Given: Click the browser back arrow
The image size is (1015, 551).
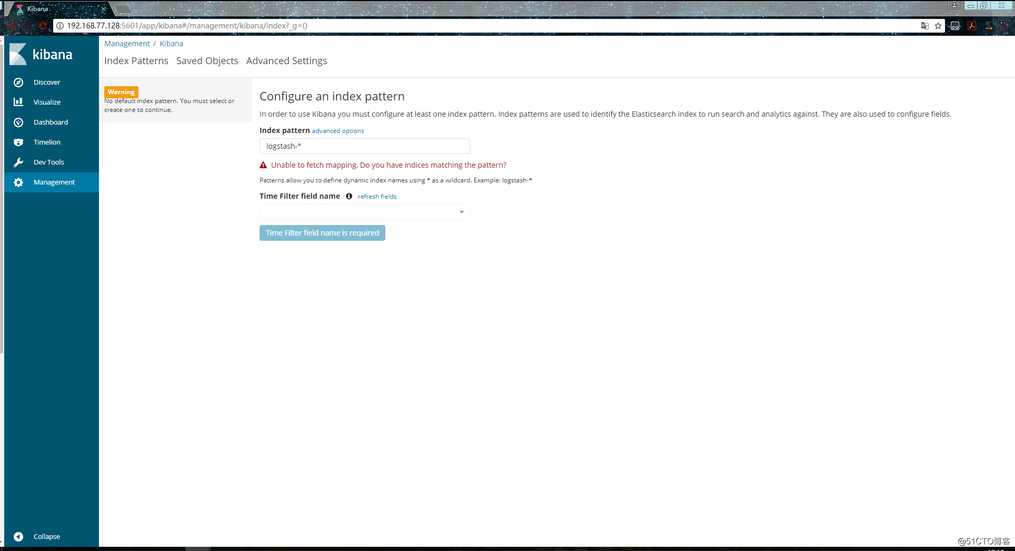Looking at the screenshot, I should pyautogui.click(x=13, y=26).
